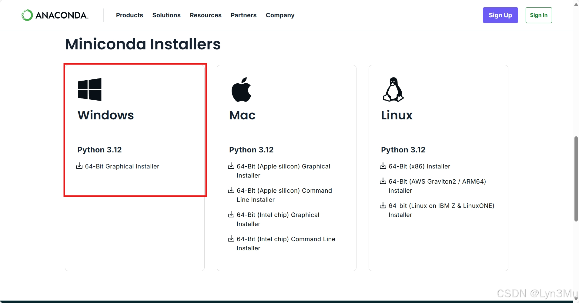
Task: Click the Sign In button
Action: [x=538, y=15]
